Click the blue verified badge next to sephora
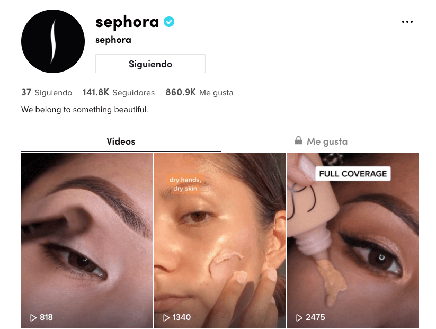 [x=169, y=22]
